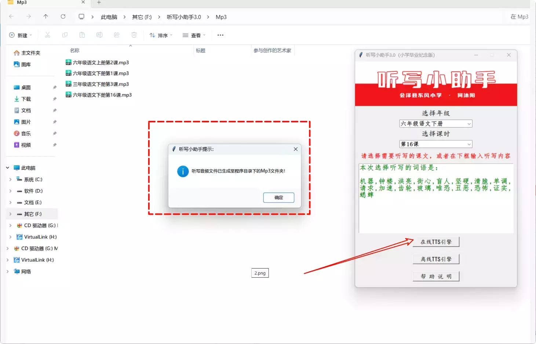Open the 排序 sorting dropdown
536x344 pixels.
[161, 35]
